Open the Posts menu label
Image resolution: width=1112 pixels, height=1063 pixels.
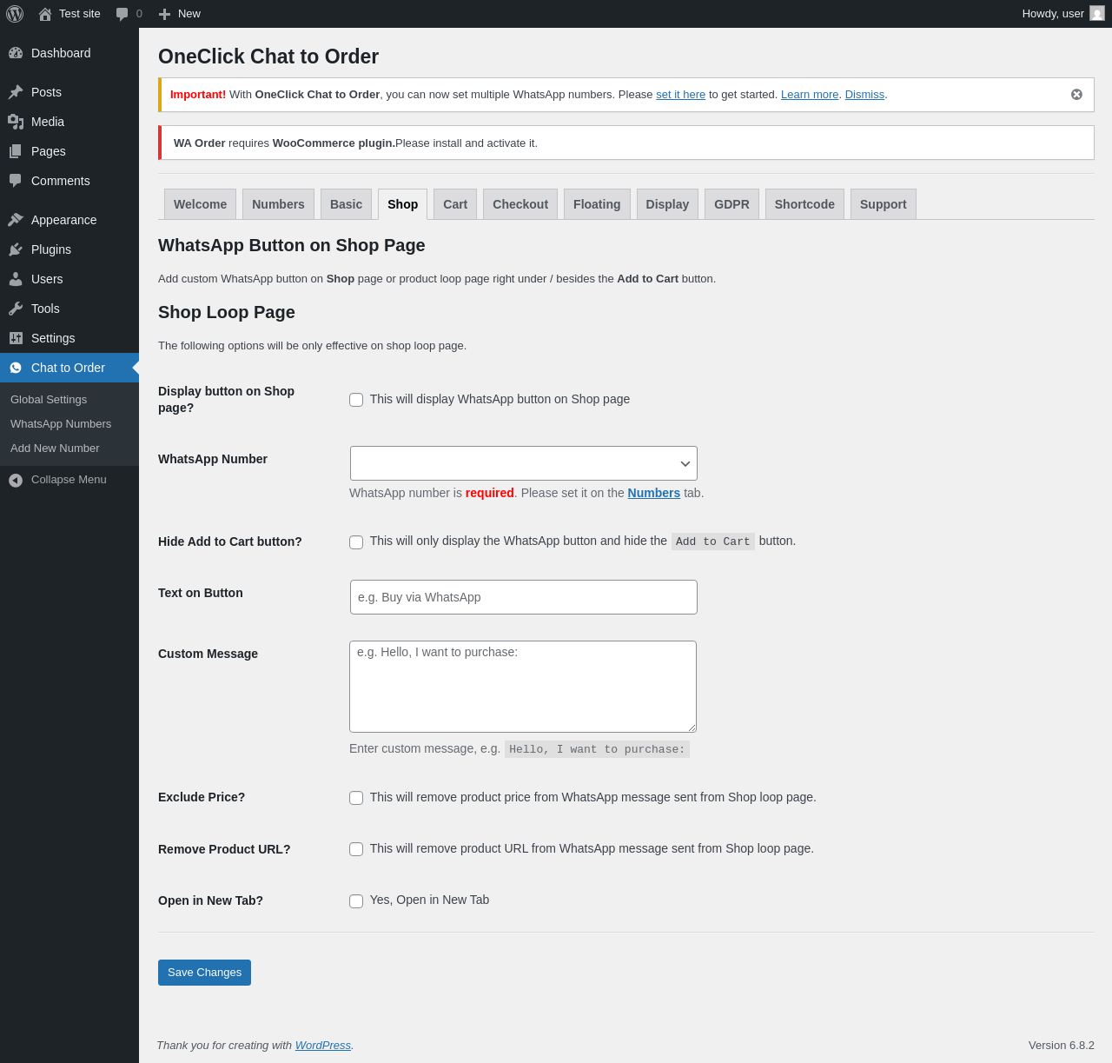point(46,92)
